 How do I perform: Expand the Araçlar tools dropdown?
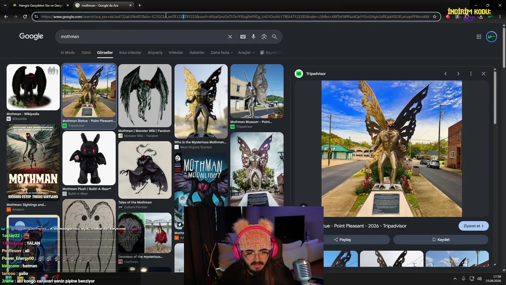246,53
